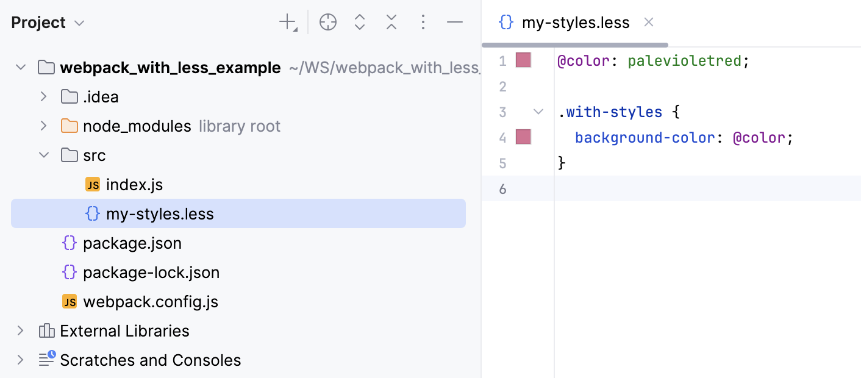Expand all tree nodes with the expand-all icon
Image resolution: width=861 pixels, height=378 pixels.
[359, 22]
